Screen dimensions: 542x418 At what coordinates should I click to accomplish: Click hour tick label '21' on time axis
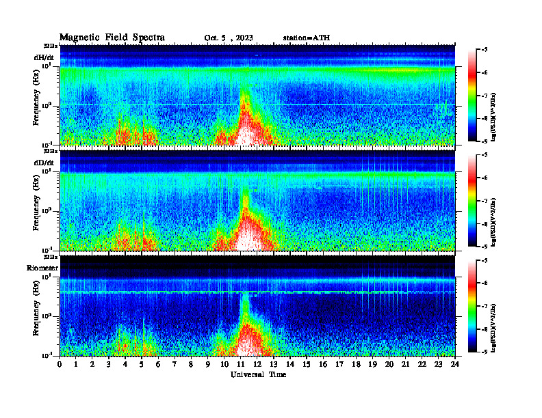click(405, 364)
